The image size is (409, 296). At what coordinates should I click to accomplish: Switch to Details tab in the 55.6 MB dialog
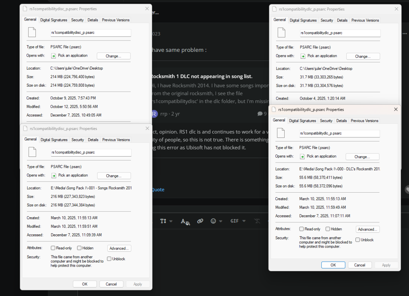pyautogui.click(x=342, y=121)
